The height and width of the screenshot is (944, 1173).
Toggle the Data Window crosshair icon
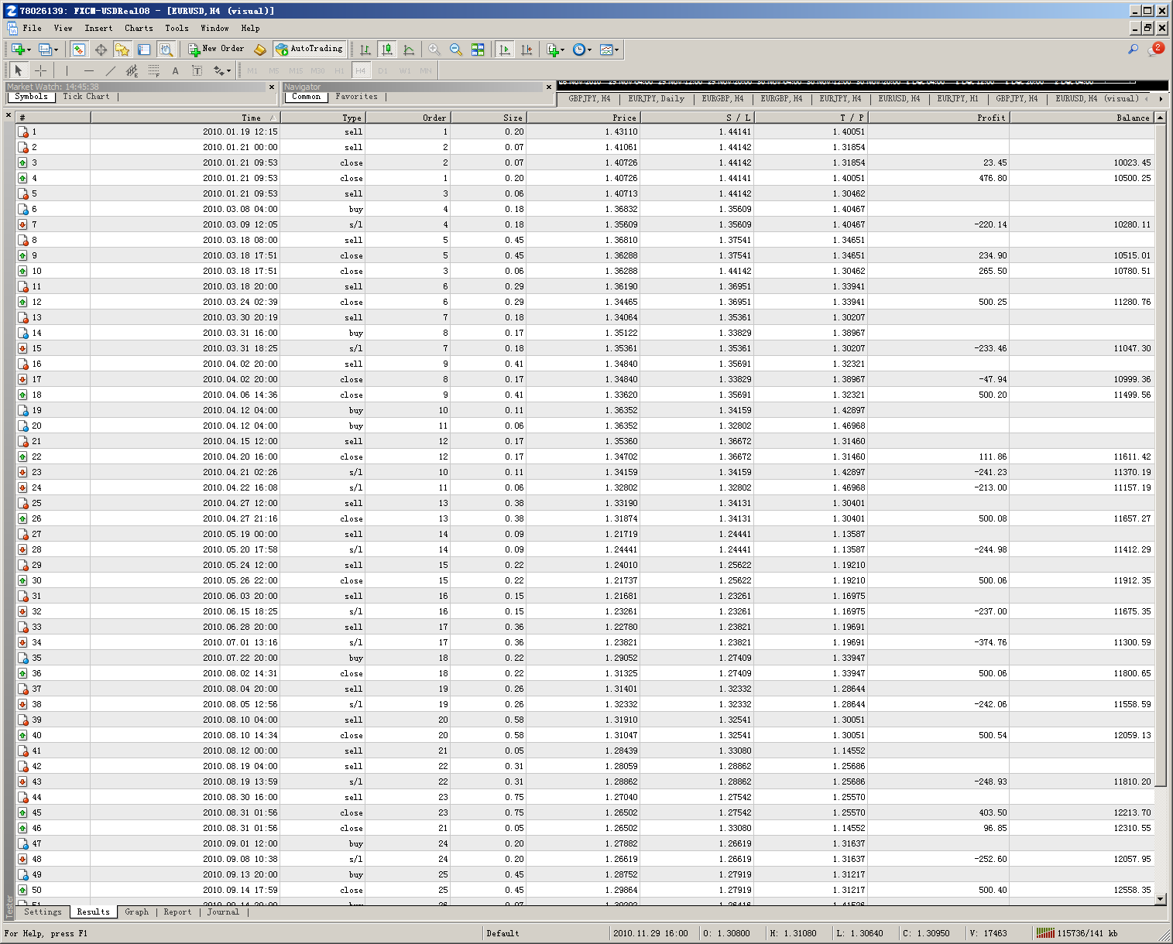101,50
